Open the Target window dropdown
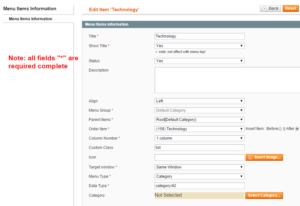 click(x=200, y=167)
